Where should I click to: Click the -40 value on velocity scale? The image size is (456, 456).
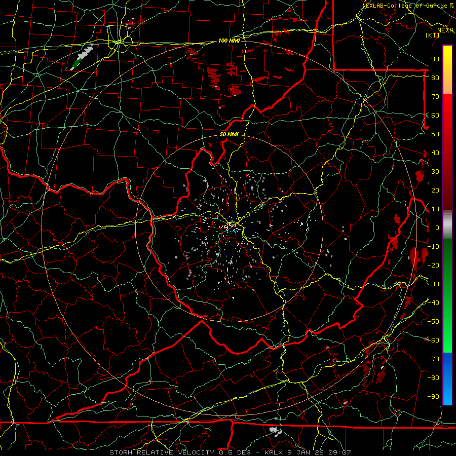point(433,303)
